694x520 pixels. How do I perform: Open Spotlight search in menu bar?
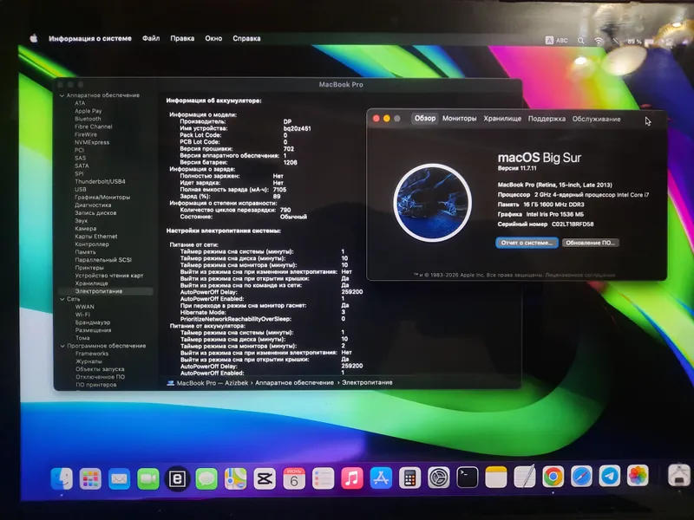(x=580, y=41)
